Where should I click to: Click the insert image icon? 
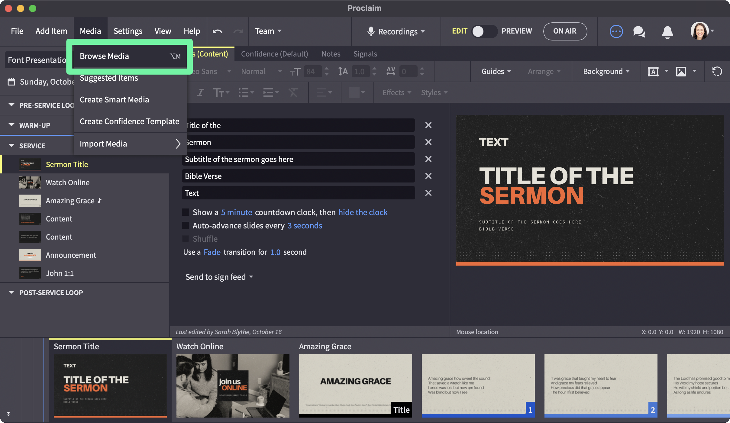pos(681,72)
